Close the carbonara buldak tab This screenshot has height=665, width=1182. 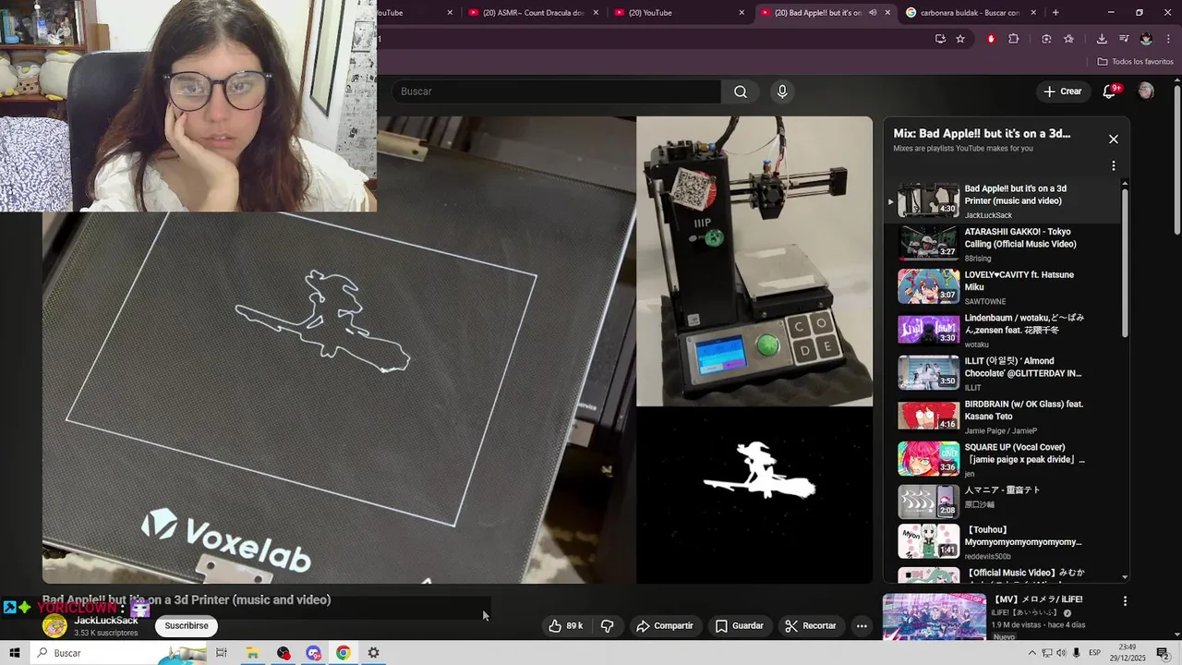tap(1033, 13)
